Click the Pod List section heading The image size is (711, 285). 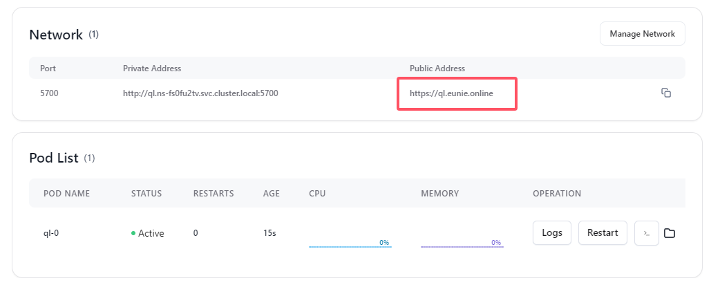tap(54, 158)
